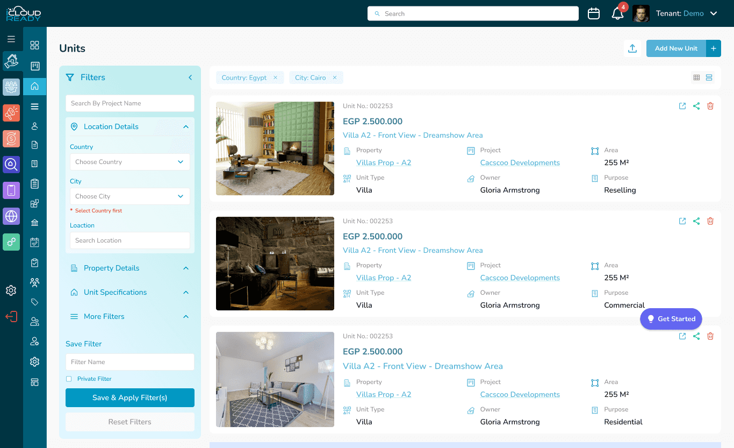Image resolution: width=734 pixels, height=448 pixels.
Task: Remove the Country: Egypt filter chip
Action: [x=275, y=77]
